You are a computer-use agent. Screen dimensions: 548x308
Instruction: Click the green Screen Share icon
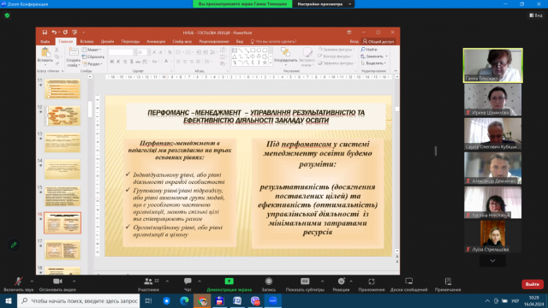point(229,281)
